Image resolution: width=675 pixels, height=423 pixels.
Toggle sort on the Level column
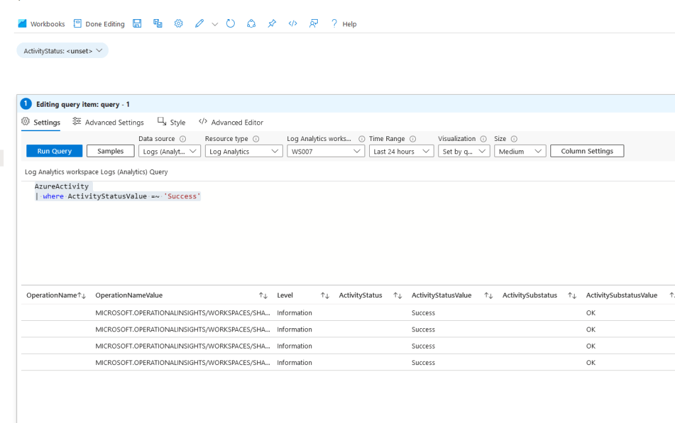[324, 296]
